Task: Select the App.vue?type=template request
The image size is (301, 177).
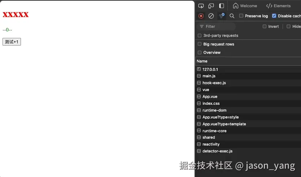Action: [248, 124]
